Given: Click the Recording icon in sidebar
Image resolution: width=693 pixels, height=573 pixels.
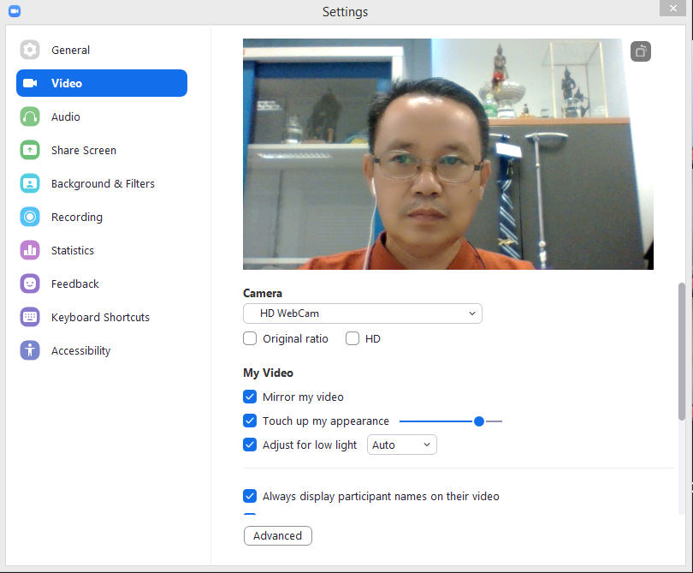Looking at the screenshot, I should coord(30,217).
